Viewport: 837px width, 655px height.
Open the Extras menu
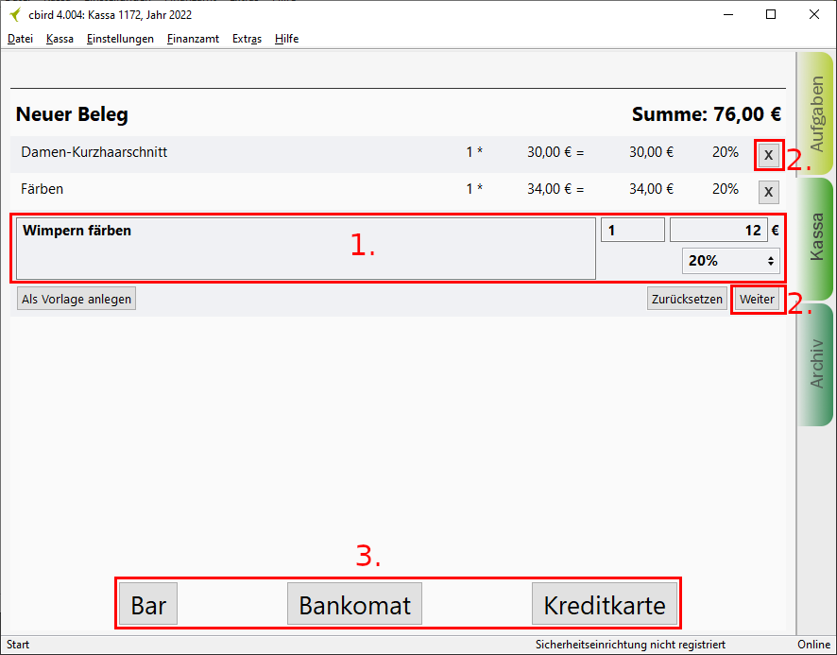point(247,39)
